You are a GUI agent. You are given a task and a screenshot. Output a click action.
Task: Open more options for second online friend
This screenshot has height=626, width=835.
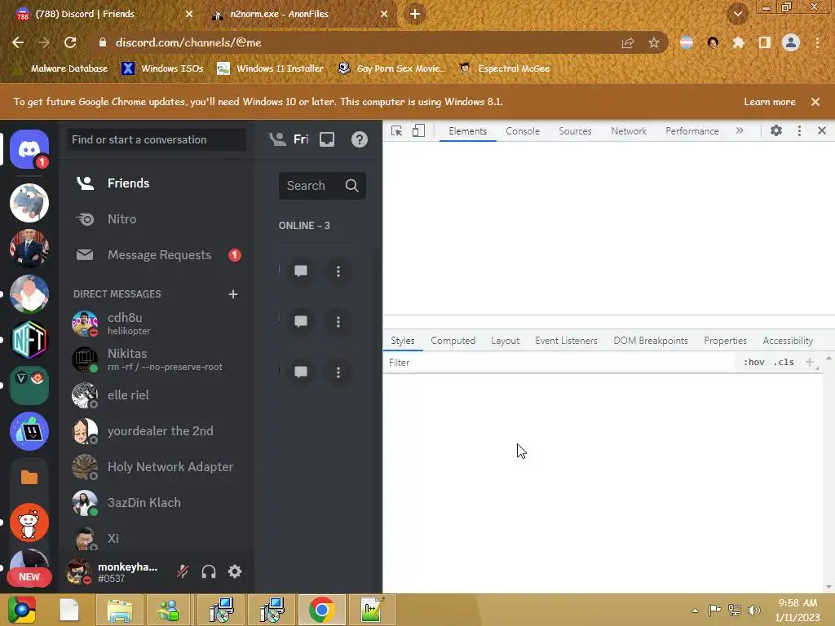(338, 321)
